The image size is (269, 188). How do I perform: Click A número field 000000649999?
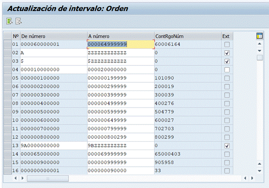[121, 120]
